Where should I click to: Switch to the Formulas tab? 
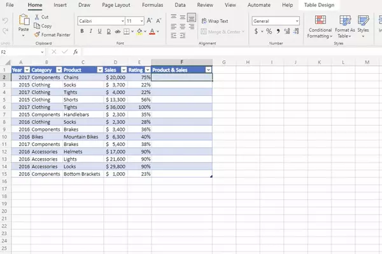tap(153, 5)
